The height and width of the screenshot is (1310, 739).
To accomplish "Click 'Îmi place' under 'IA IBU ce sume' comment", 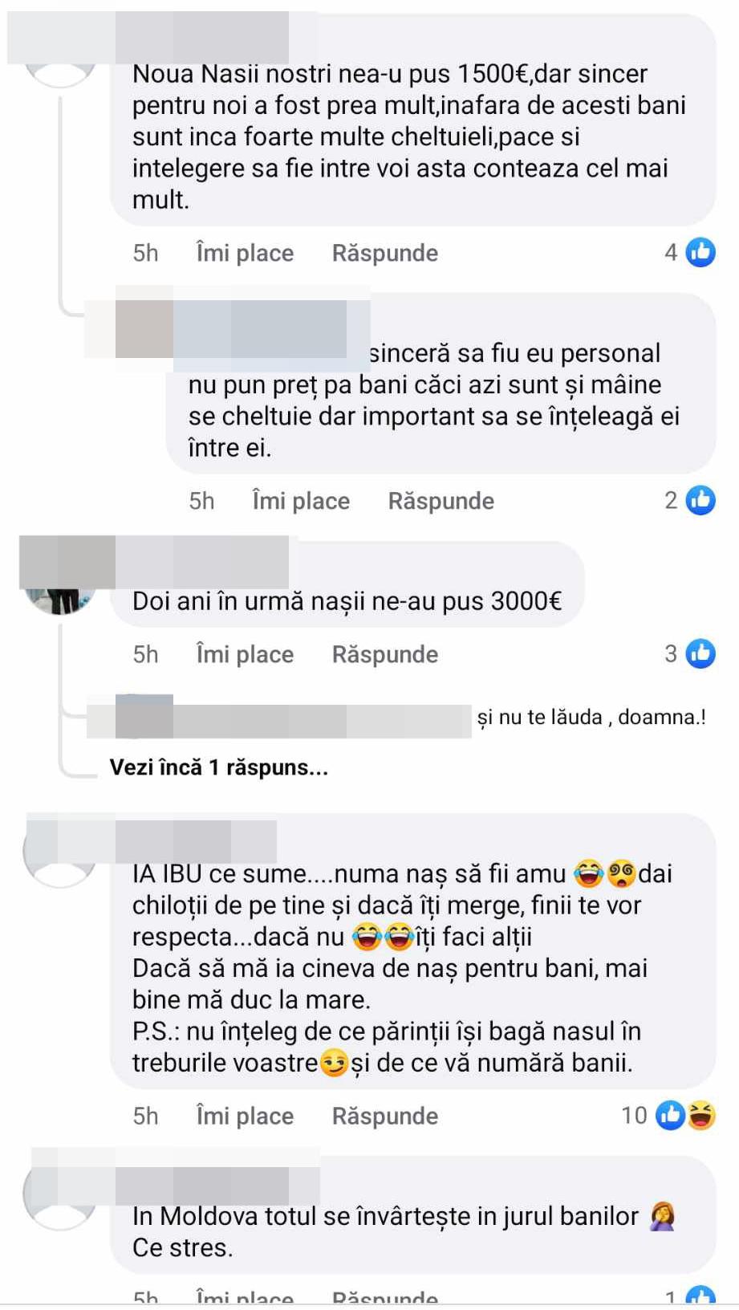I will [245, 1117].
